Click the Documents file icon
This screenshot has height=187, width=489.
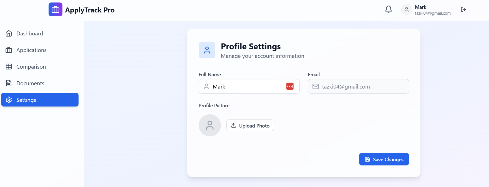(9, 83)
